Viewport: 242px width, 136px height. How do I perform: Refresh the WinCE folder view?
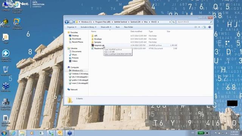[174, 22]
